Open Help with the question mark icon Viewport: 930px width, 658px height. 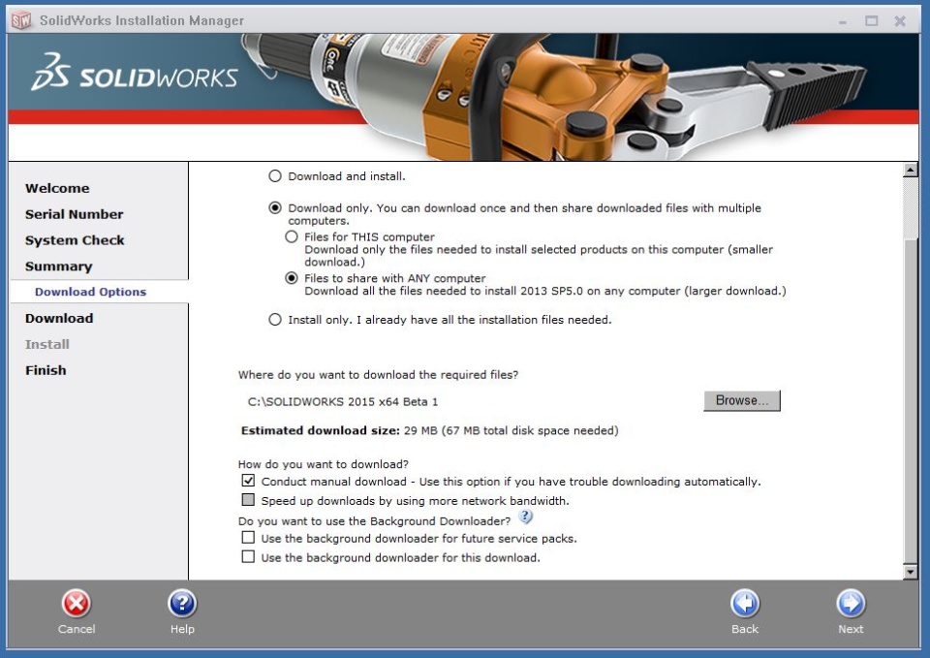point(182,604)
